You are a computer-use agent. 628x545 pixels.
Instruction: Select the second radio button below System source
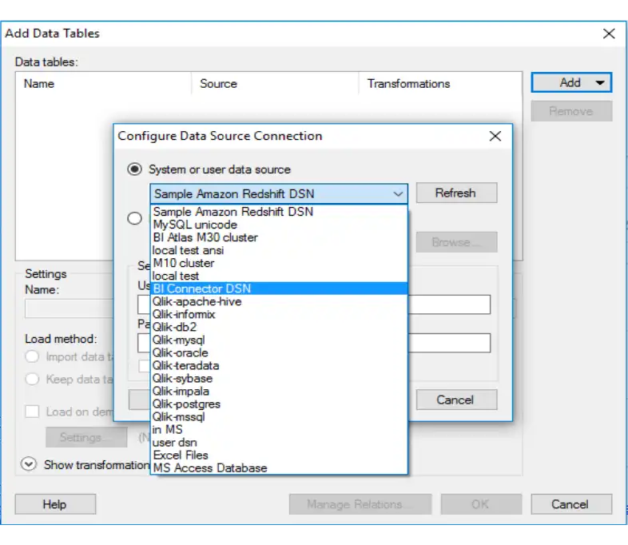pyautogui.click(x=135, y=218)
